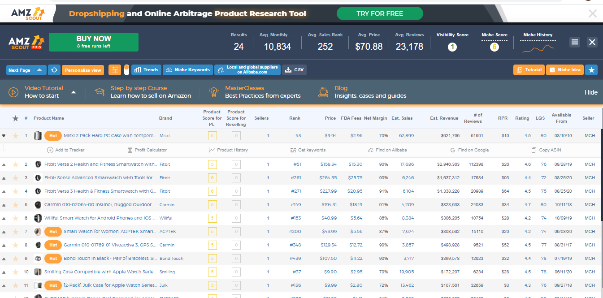
Task: Open the Tutorial button
Action: coord(529,70)
